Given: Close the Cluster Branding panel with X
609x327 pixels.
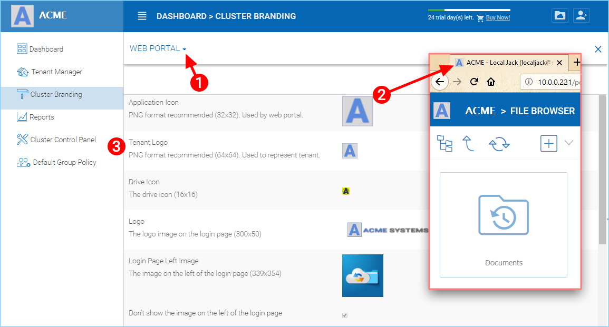Looking at the screenshot, I should point(598,49).
